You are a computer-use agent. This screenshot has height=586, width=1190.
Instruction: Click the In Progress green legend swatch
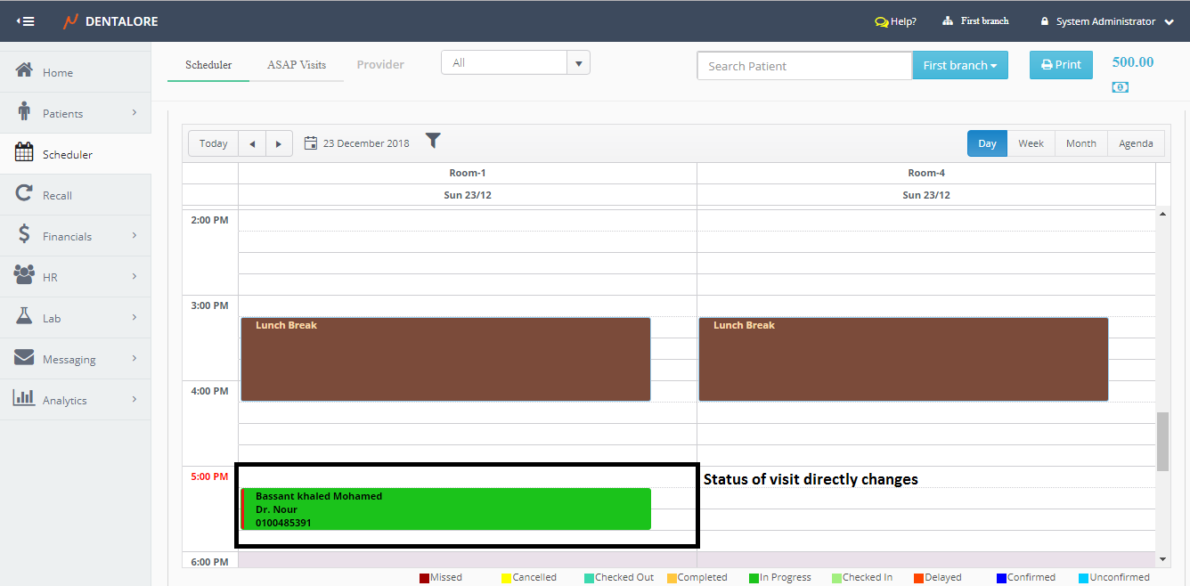754,578
